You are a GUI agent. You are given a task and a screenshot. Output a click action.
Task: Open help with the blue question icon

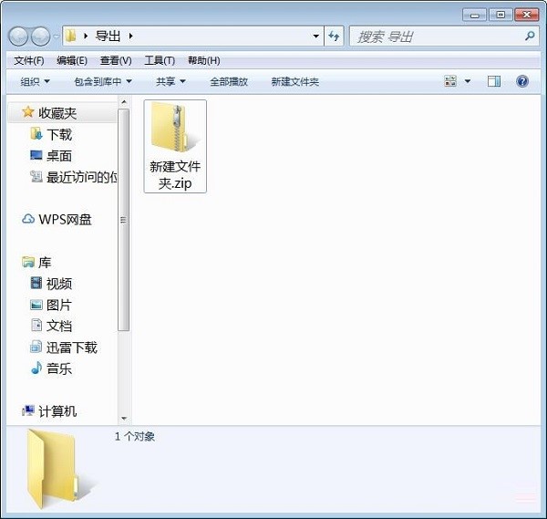coord(521,81)
